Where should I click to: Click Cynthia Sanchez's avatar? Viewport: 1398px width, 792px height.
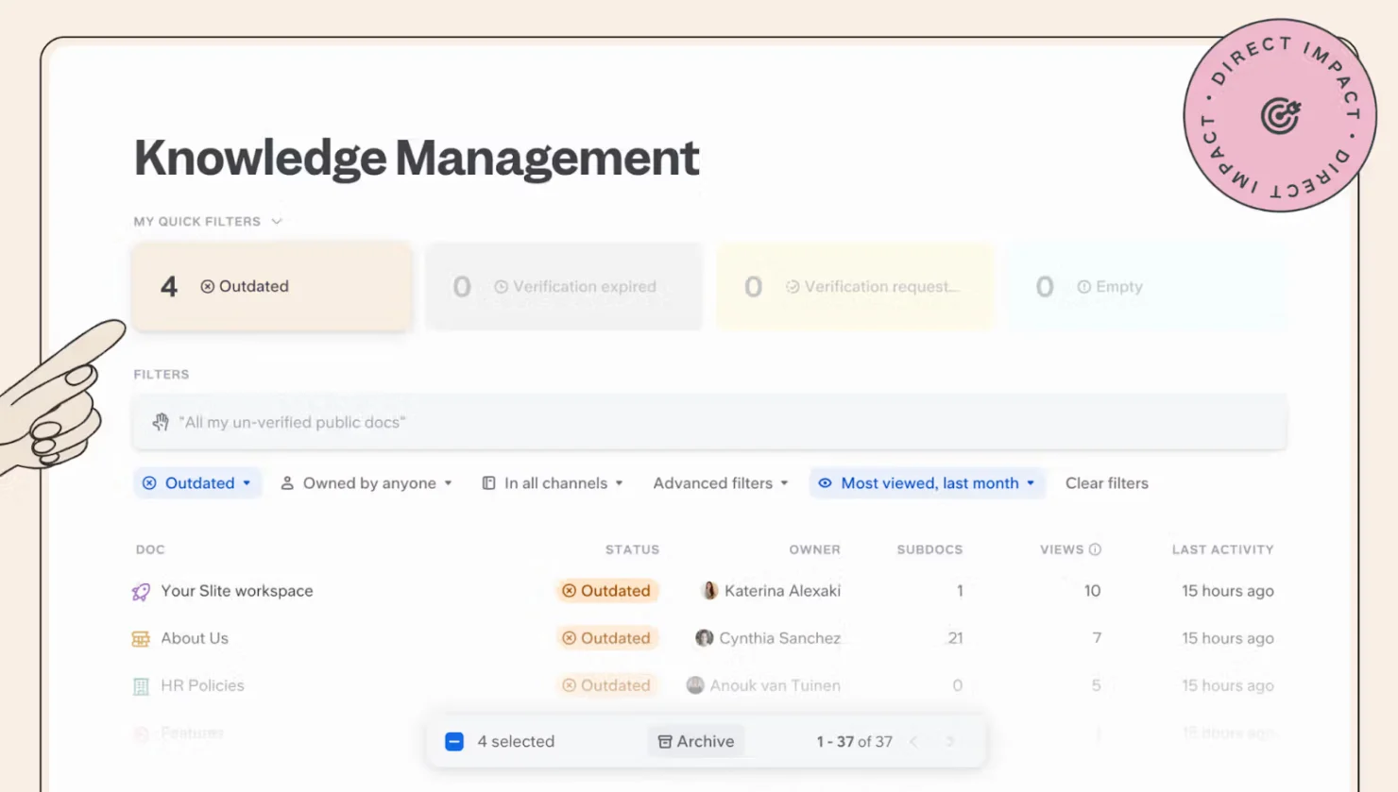point(704,638)
